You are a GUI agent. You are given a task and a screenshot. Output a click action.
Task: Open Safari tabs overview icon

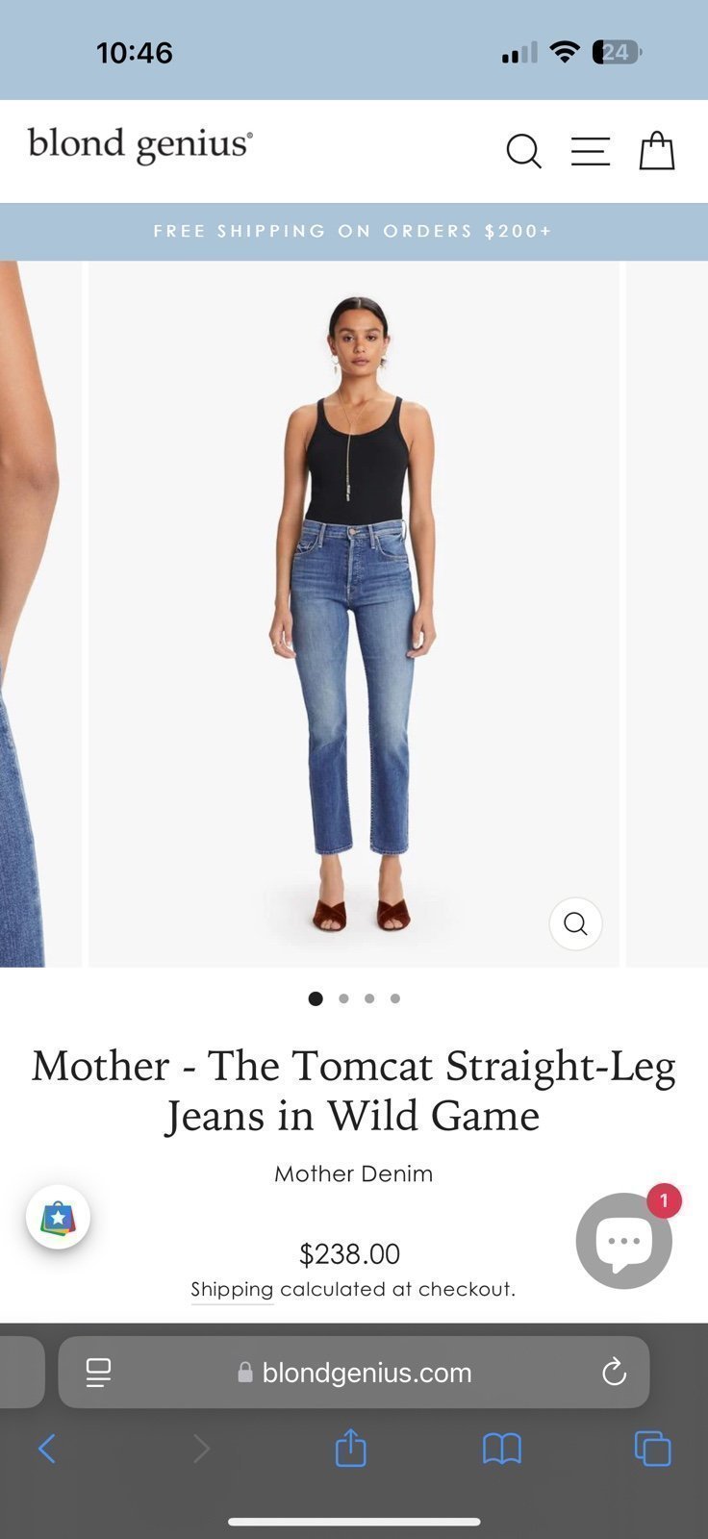[x=652, y=1449]
